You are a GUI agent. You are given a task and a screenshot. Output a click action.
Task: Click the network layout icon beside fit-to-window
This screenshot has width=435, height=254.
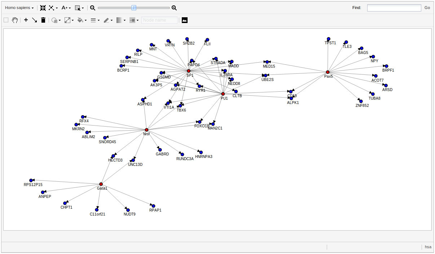pyautogui.click(x=52, y=8)
